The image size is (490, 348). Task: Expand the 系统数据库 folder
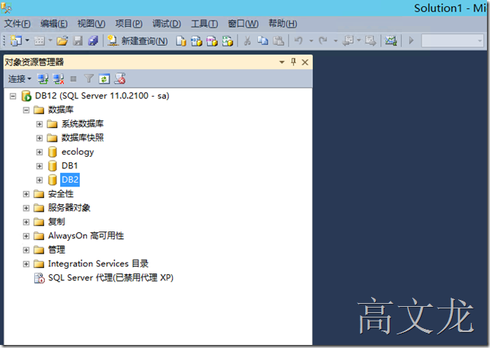pyautogui.click(x=40, y=124)
